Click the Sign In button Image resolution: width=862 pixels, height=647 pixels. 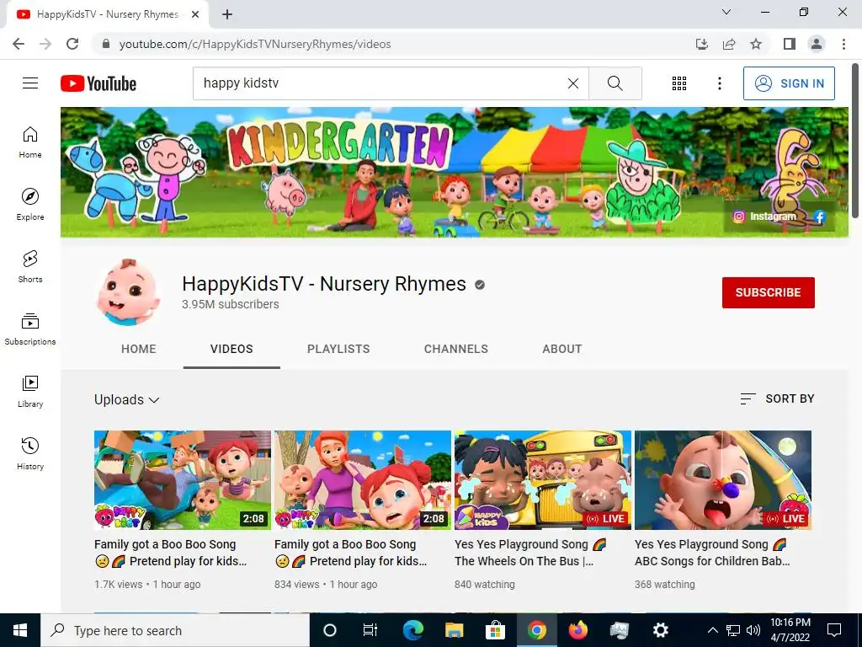point(789,83)
